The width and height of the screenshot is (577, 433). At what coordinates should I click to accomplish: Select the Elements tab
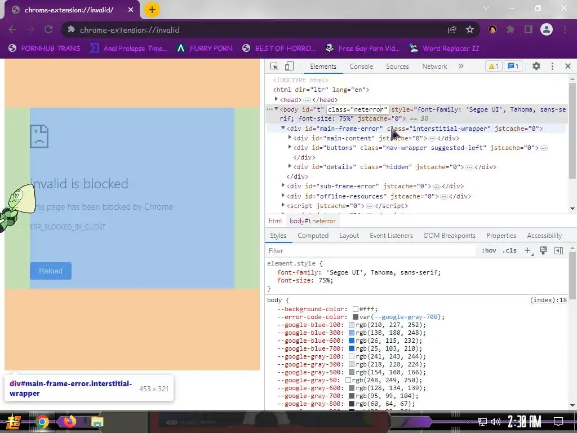(323, 67)
